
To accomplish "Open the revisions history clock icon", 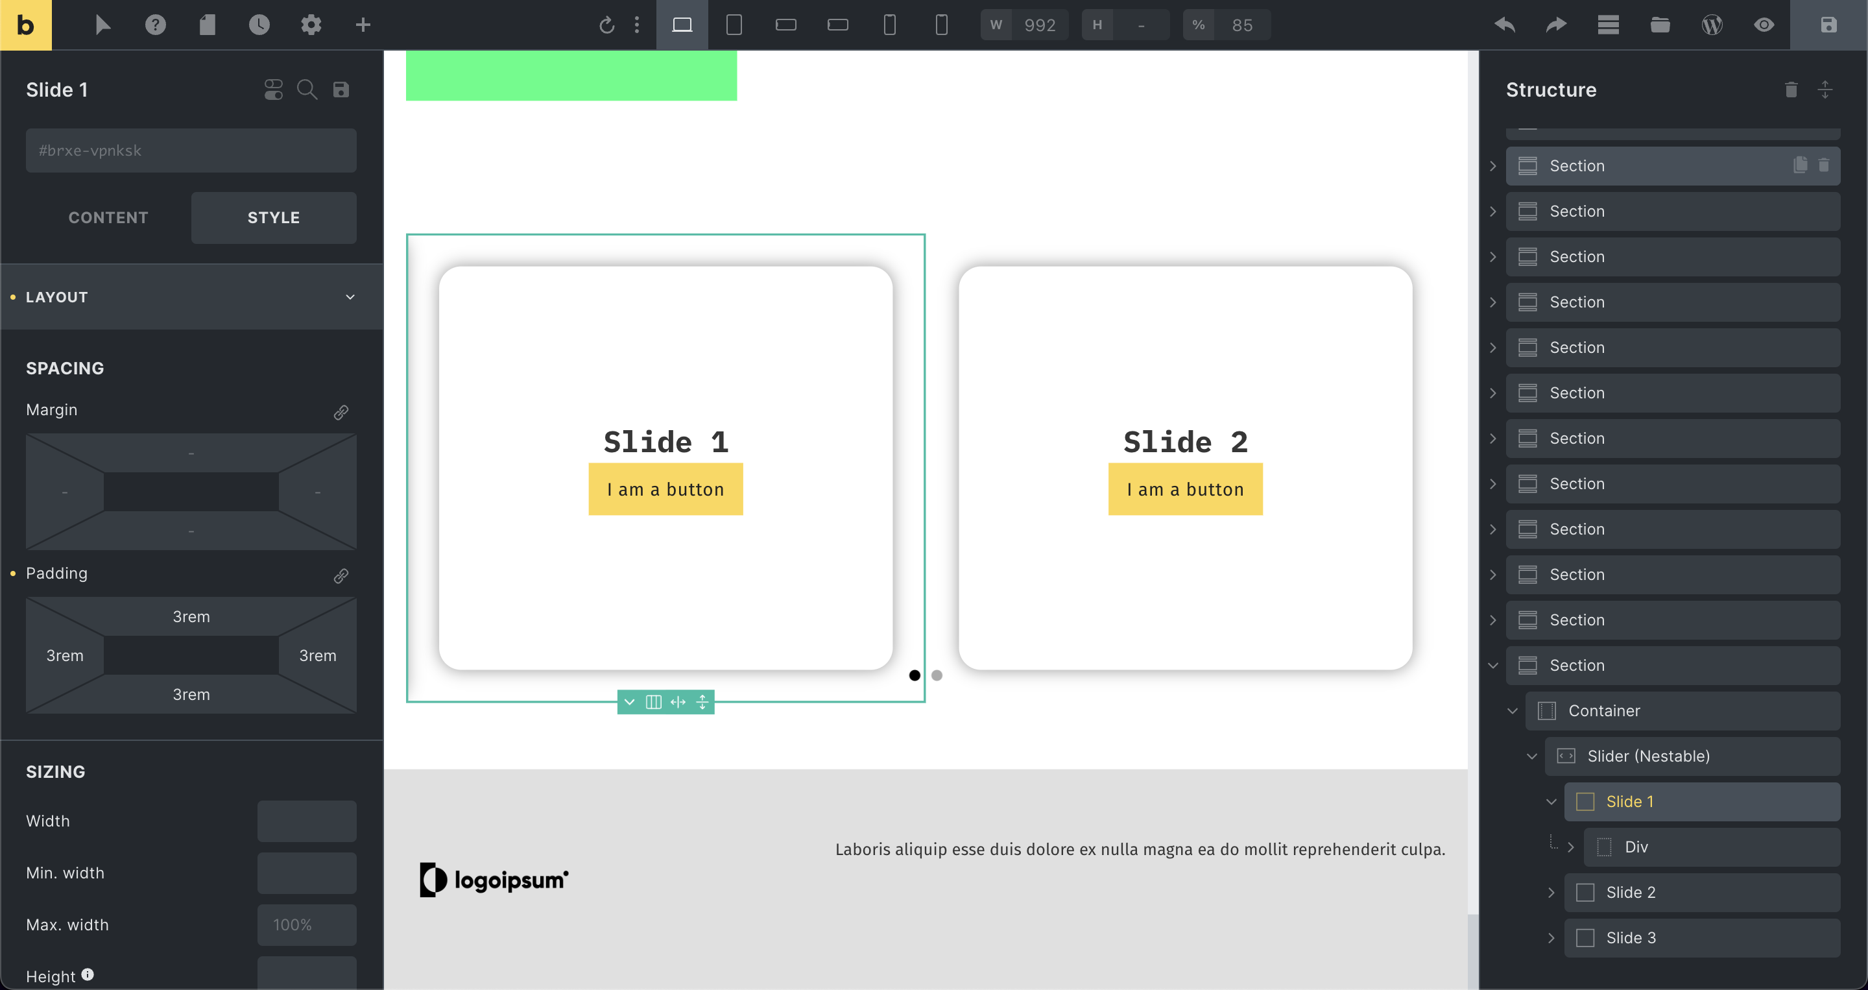I will tap(259, 25).
